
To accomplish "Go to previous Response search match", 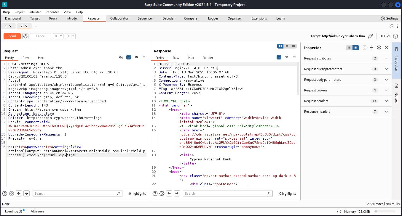I will [x=169, y=194].
